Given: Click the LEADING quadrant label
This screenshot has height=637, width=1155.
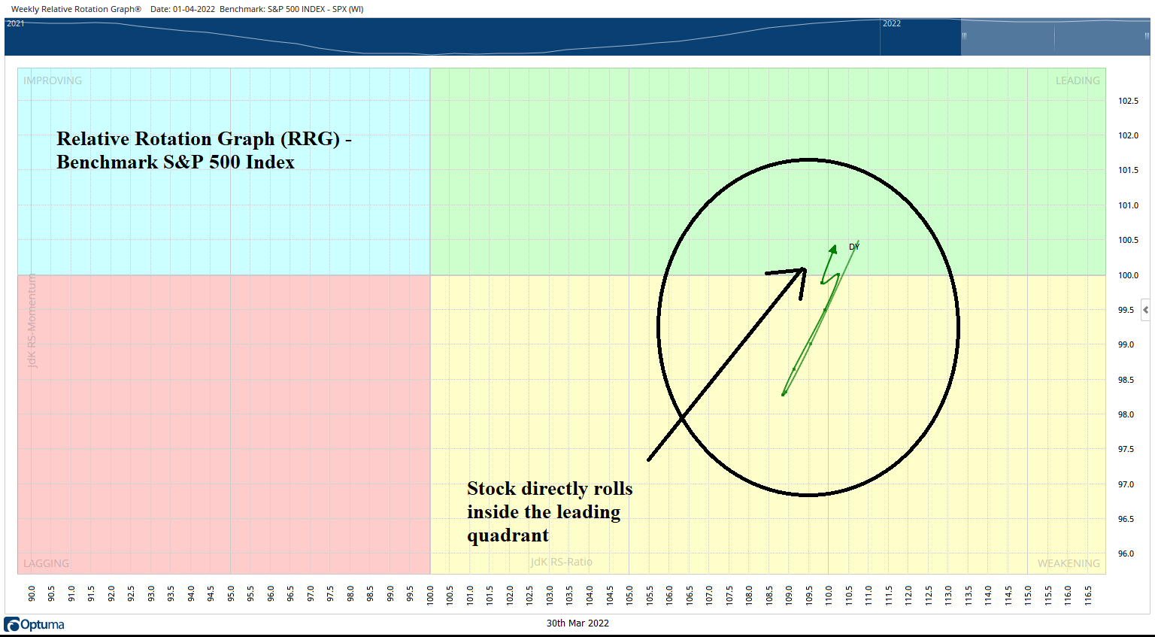Looking at the screenshot, I should [x=1077, y=80].
